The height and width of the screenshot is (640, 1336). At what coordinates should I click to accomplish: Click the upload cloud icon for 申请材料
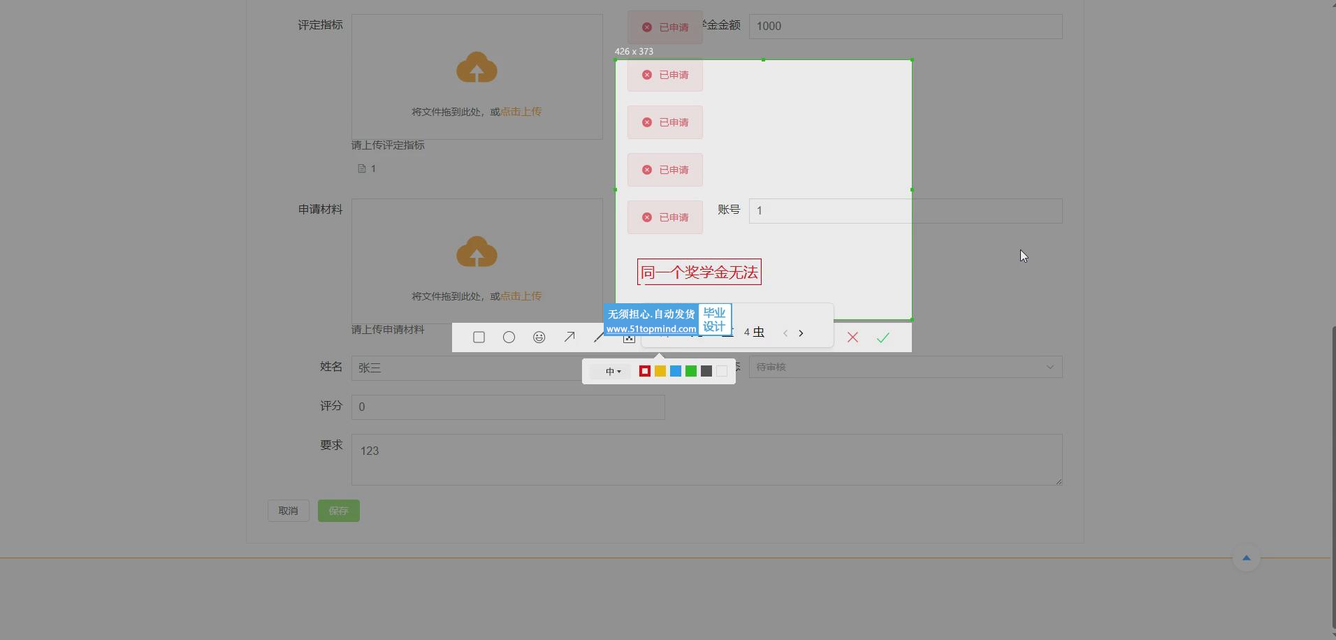477,252
